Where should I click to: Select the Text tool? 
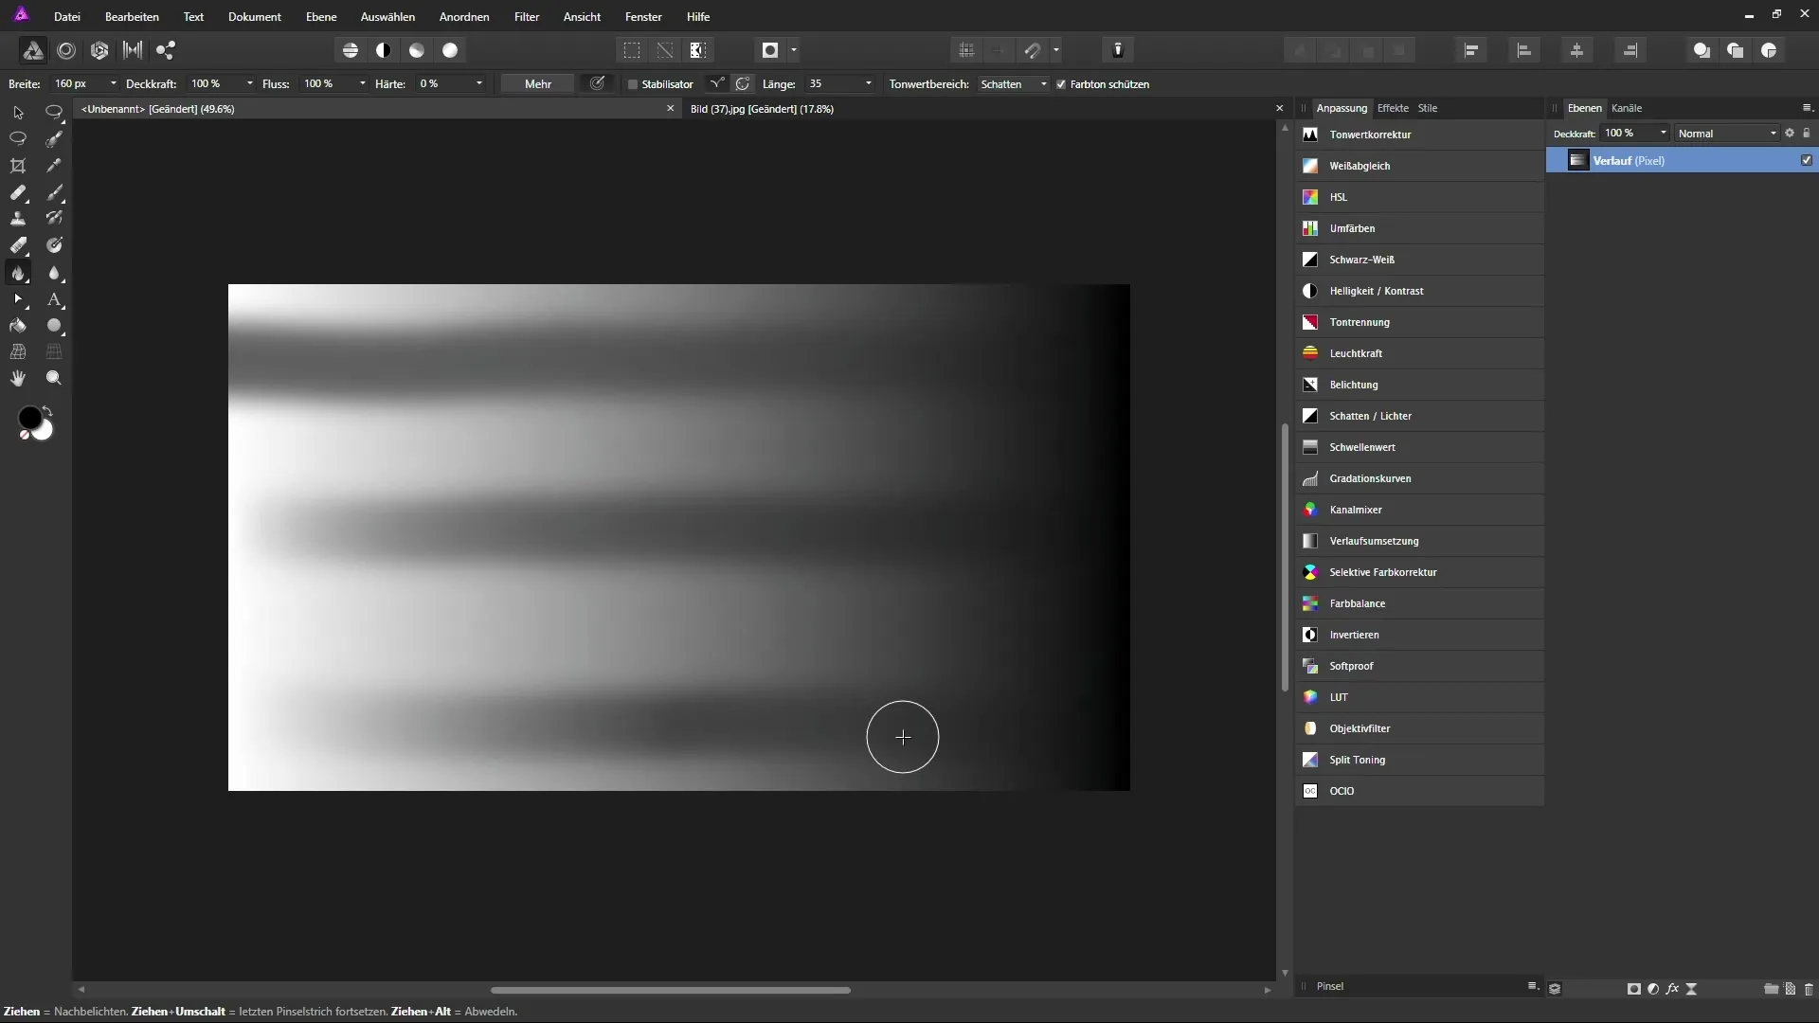[x=54, y=299]
